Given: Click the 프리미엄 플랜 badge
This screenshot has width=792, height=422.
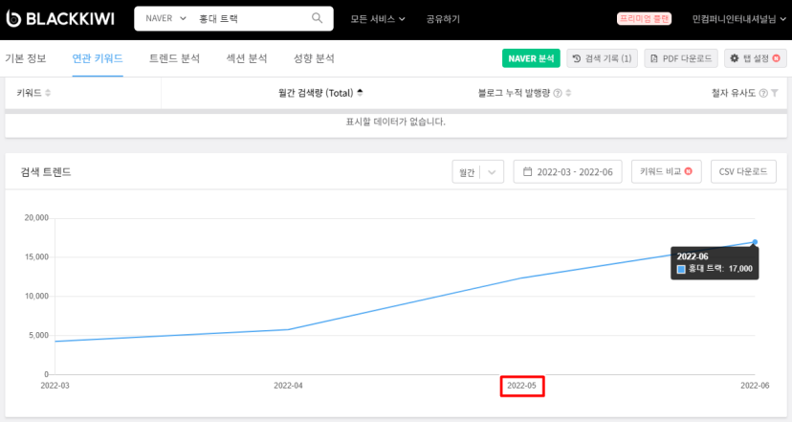Looking at the screenshot, I should [x=644, y=19].
